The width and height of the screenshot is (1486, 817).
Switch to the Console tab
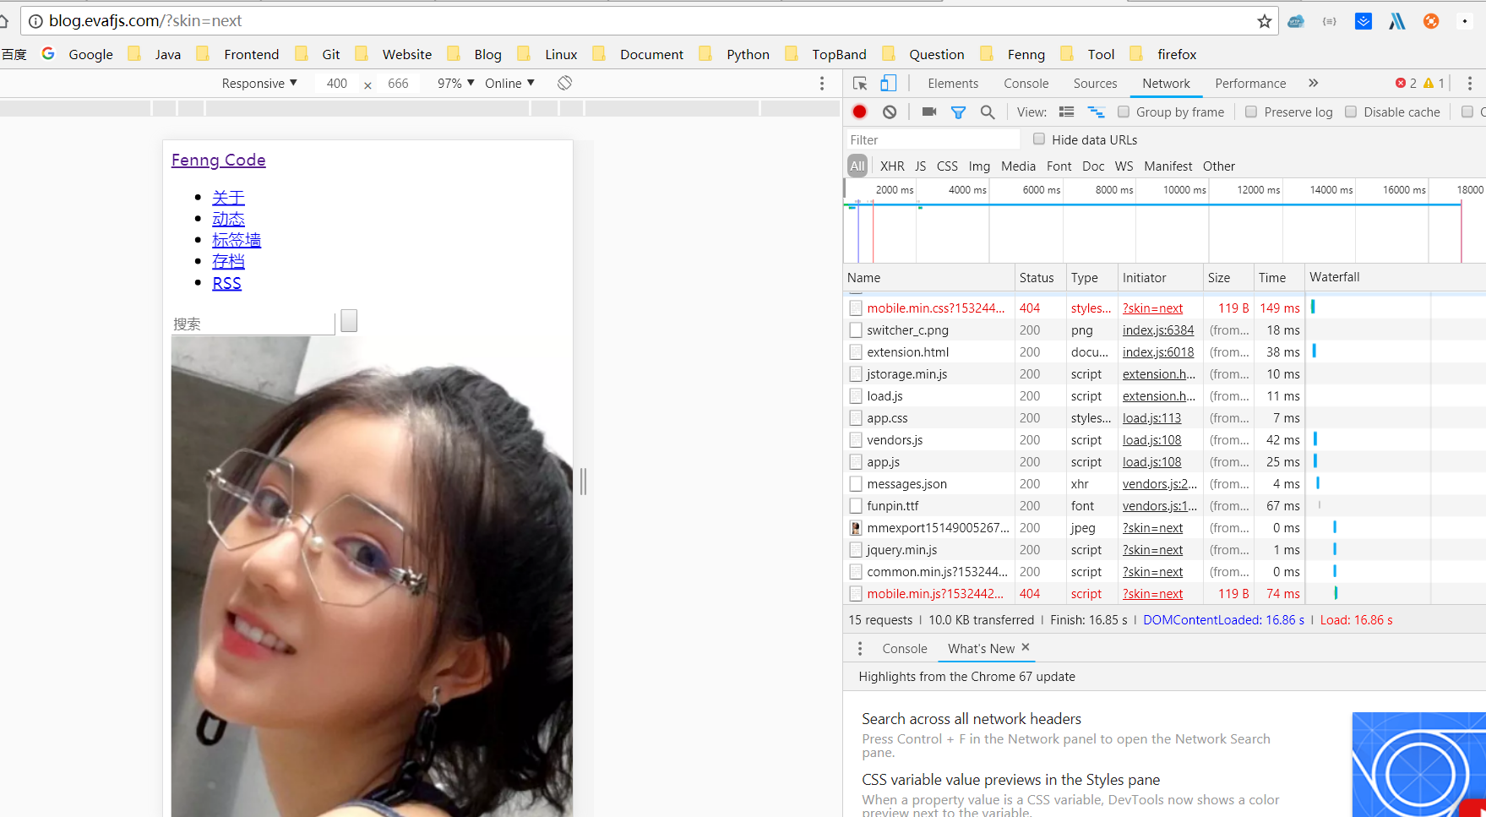1026,83
